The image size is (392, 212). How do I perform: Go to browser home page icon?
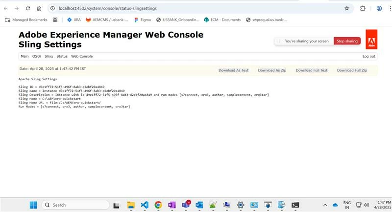point(39,8)
